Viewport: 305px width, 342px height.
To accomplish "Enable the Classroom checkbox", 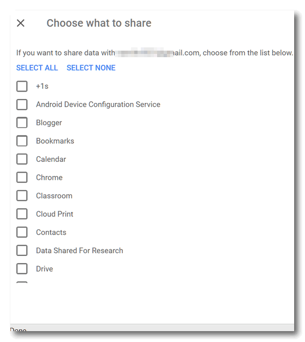I will (22, 196).
